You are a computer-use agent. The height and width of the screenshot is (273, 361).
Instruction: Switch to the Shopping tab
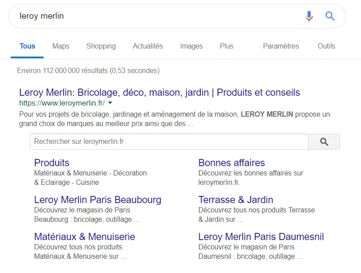[101, 46]
